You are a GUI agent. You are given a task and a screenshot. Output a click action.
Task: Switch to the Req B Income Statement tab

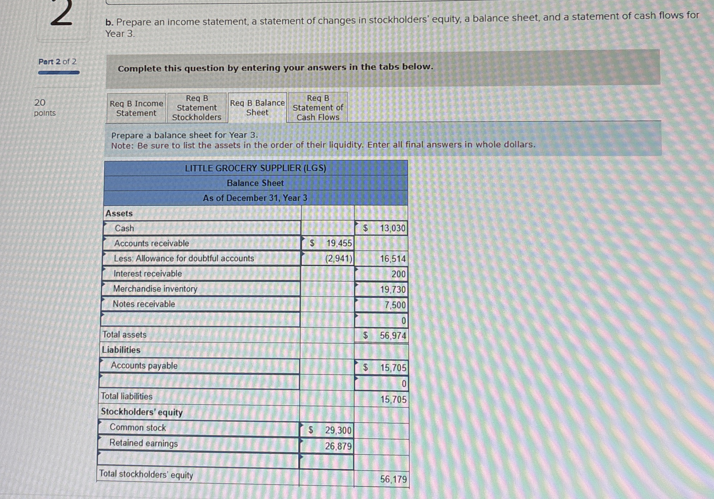pyautogui.click(x=136, y=108)
